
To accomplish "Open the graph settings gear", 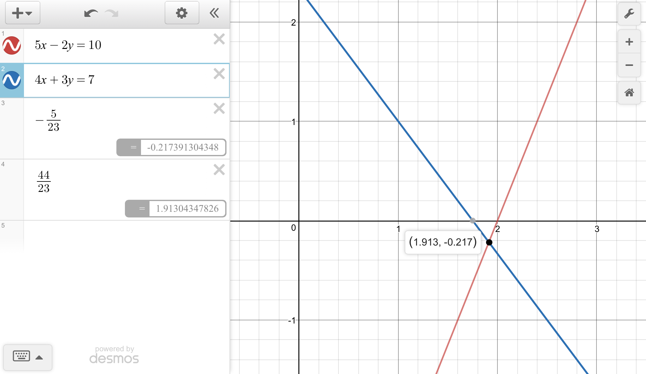I will 182,13.
